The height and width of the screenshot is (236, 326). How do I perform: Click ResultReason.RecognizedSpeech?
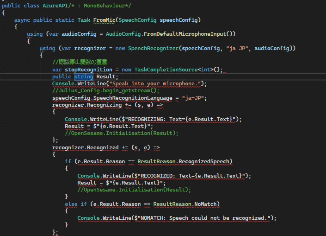(x=185, y=161)
